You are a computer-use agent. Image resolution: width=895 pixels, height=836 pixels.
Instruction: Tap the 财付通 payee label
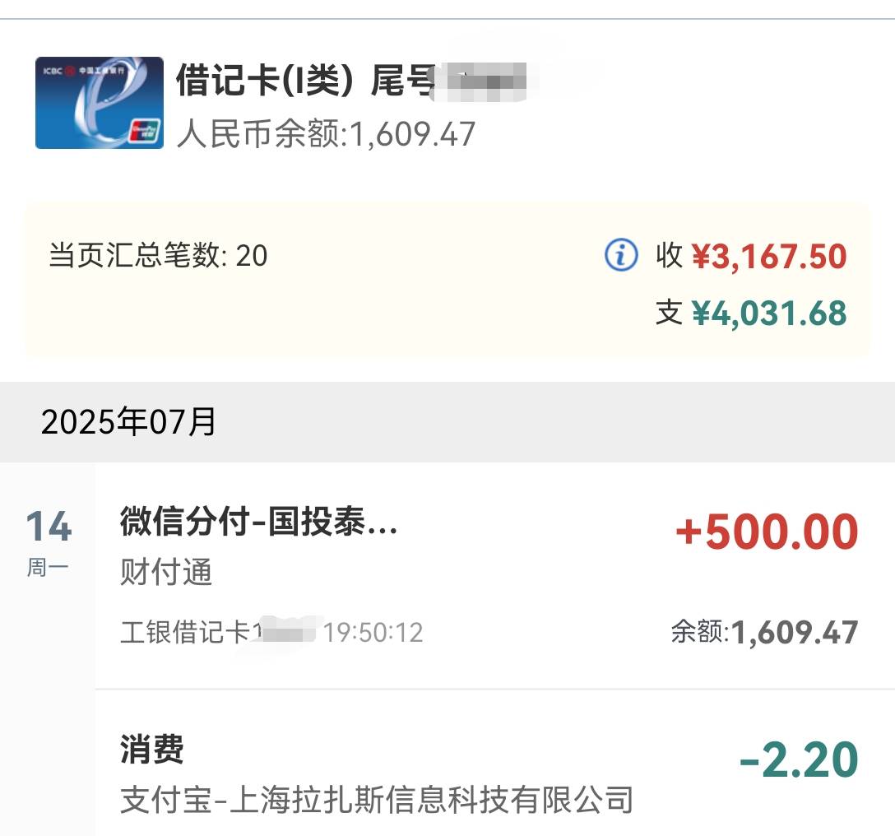pos(166,572)
